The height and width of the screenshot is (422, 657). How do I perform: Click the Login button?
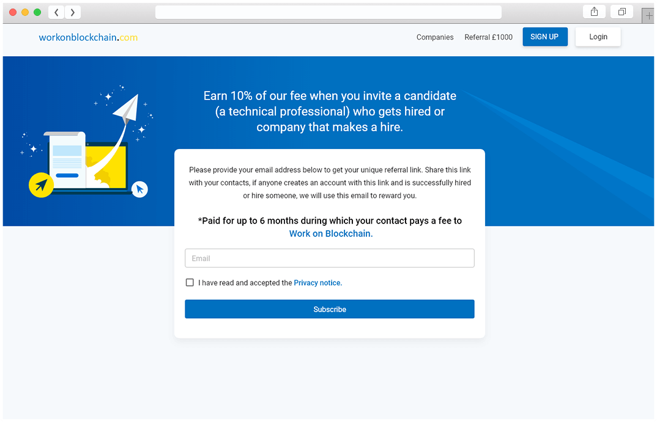tap(598, 37)
